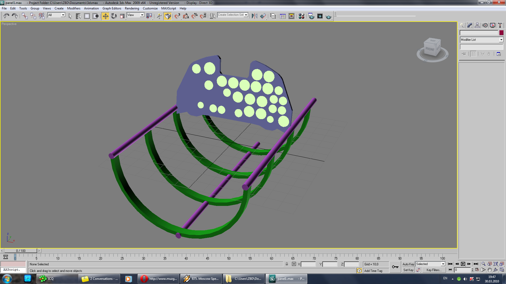Toggle the Auto Key mode
The height and width of the screenshot is (284, 506).
coord(408,264)
